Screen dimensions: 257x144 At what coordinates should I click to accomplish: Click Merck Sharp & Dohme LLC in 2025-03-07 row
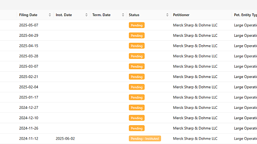(195, 66)
